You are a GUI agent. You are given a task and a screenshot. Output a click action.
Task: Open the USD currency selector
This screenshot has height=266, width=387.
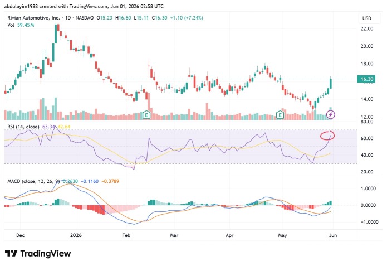click(x=366, y=18)
